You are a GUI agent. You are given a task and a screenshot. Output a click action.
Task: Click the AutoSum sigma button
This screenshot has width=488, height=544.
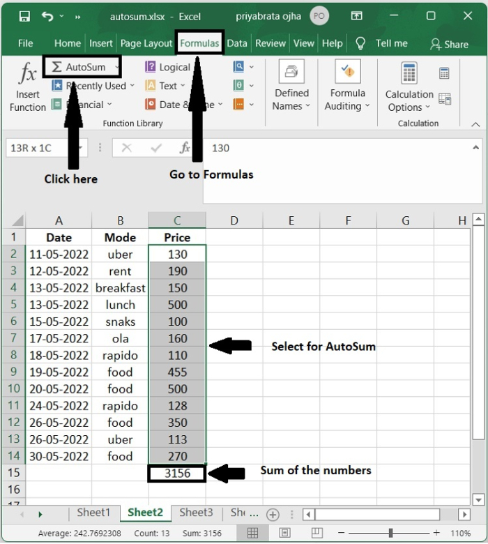79,67
